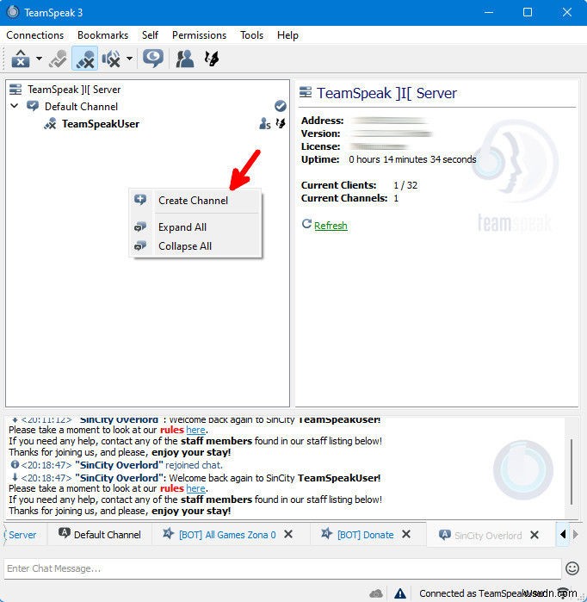Click the cloud sync status bar icon
The width and height of the screenshot is (587, 602).
point(376,593)
